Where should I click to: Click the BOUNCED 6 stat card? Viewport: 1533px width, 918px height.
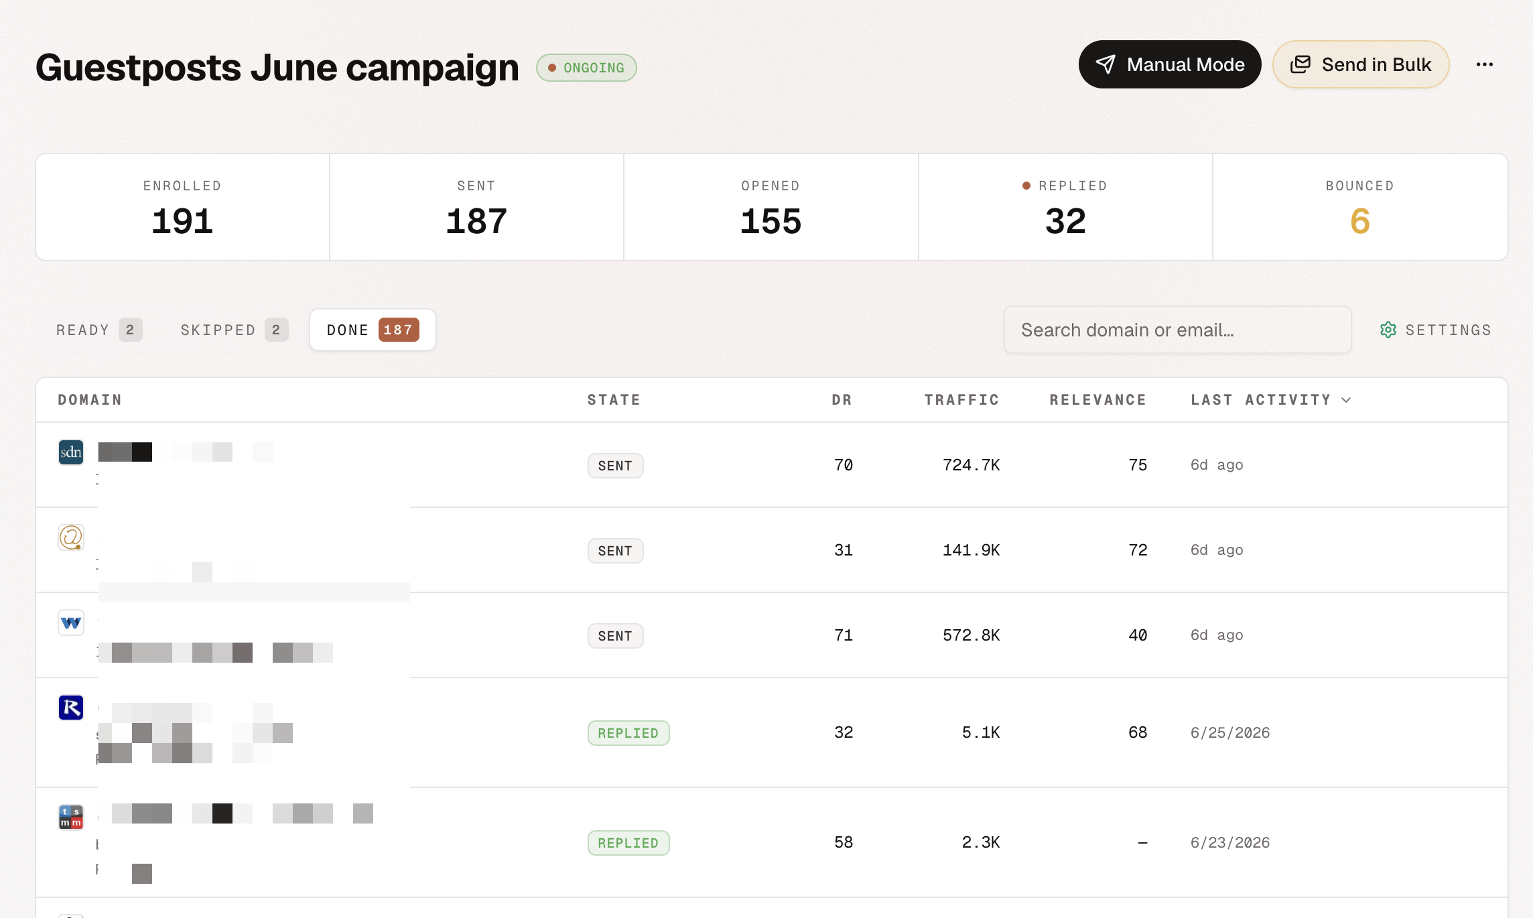1360,208
